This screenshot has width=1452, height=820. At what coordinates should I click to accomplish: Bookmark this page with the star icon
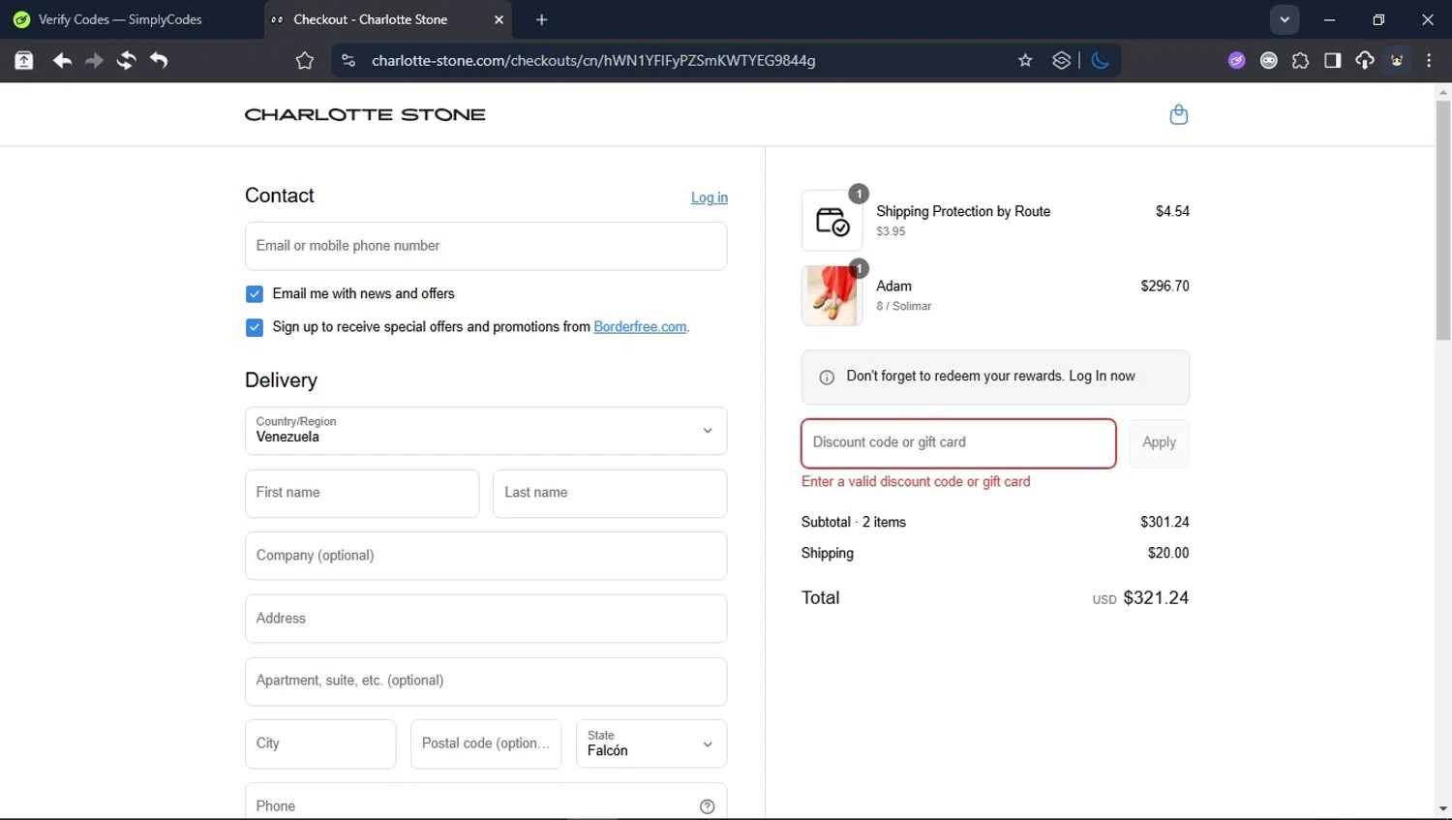[1025, 60]
